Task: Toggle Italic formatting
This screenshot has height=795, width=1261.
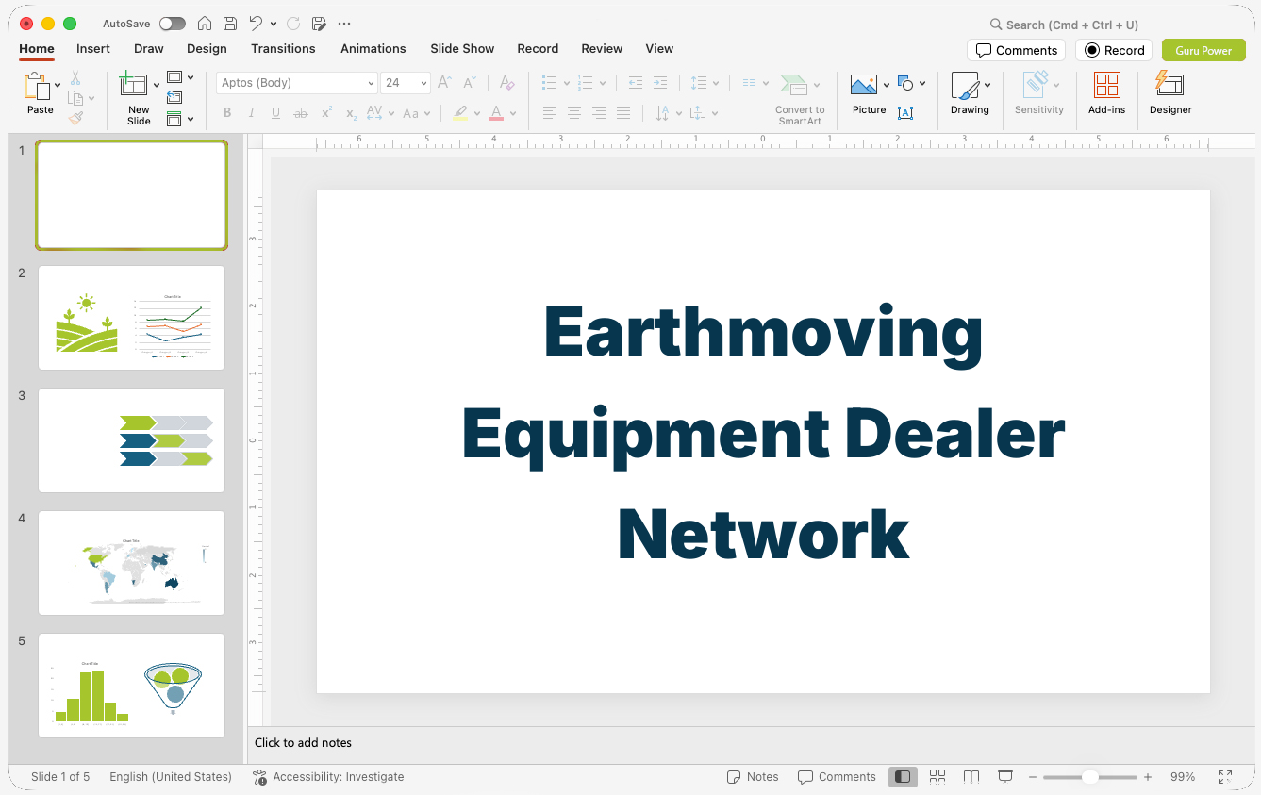Action: pyautogui.click(x=252, y=113)
